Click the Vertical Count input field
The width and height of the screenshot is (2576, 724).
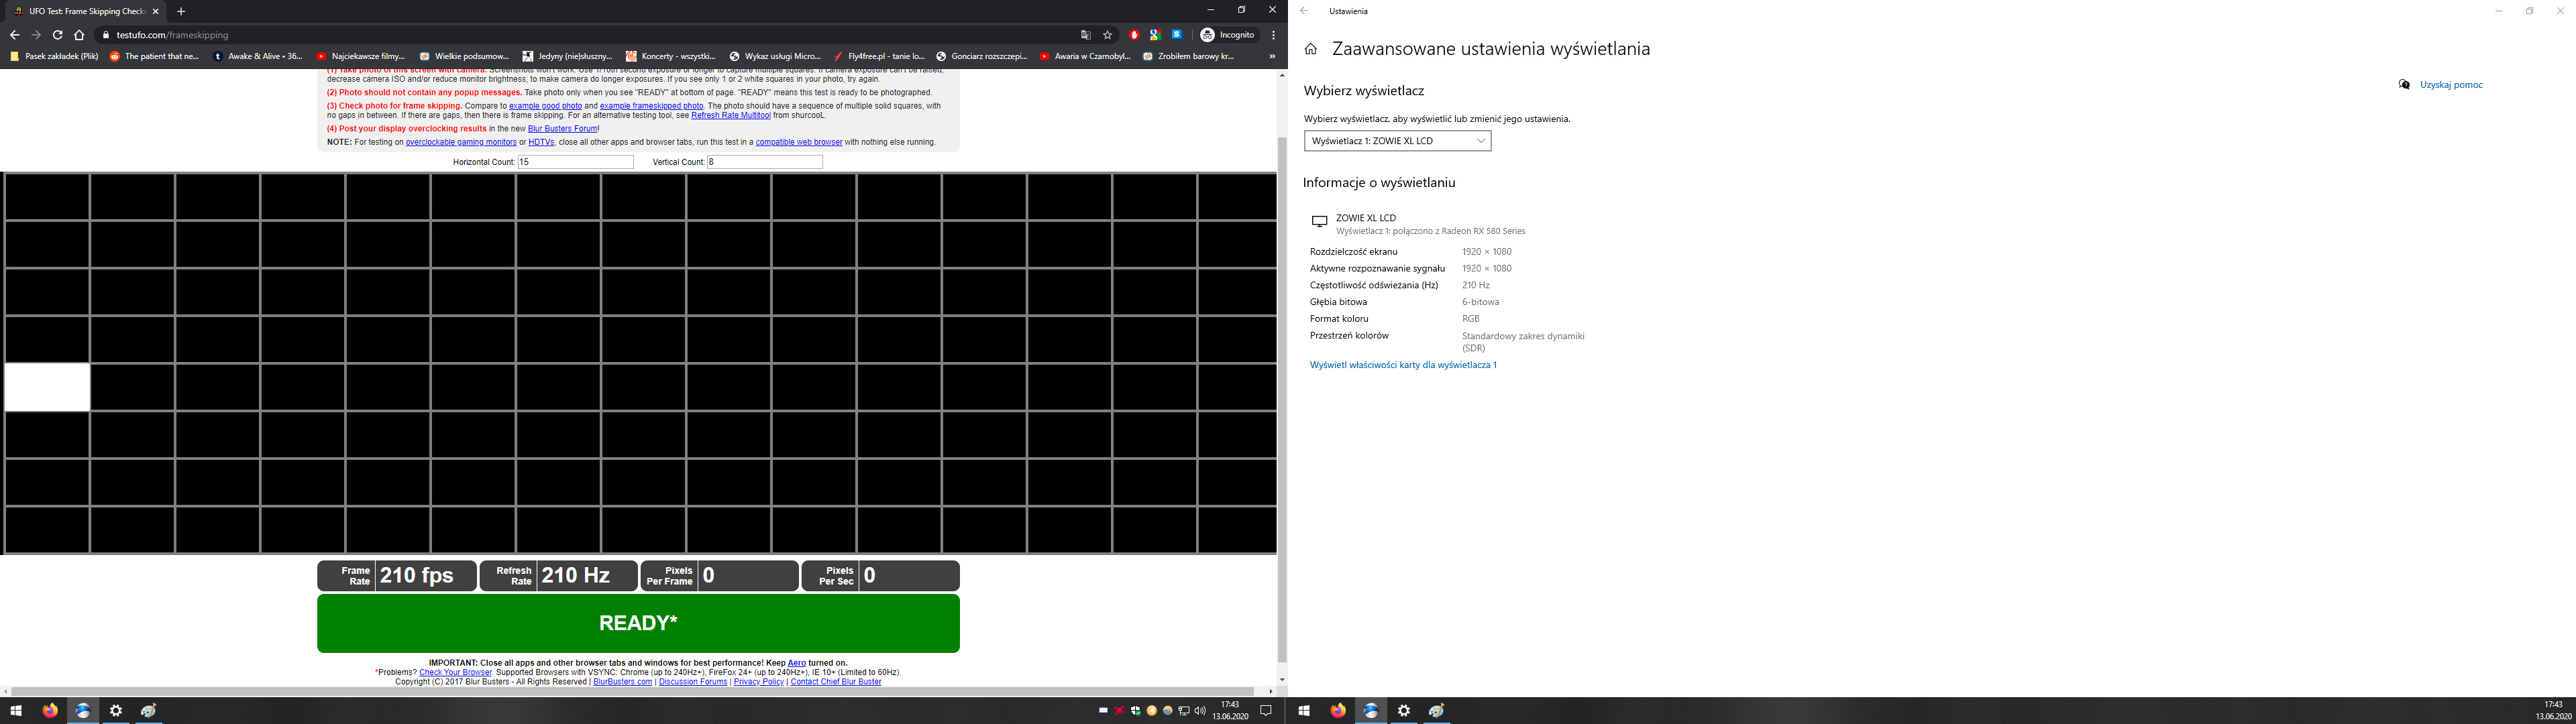click(x=765, y=162)
